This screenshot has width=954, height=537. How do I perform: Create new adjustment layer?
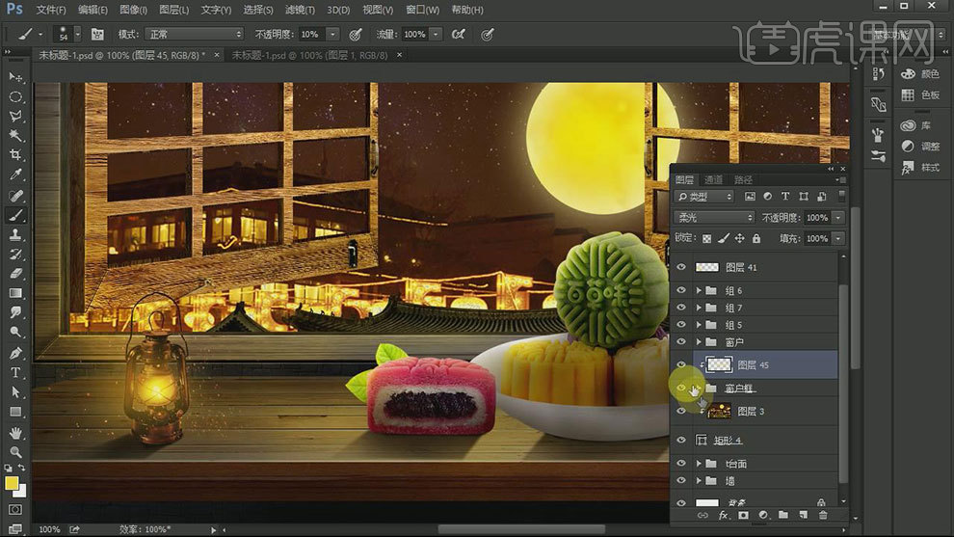(763, 515)
